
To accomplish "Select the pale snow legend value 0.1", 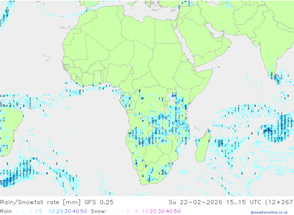I will coord(111,211).
